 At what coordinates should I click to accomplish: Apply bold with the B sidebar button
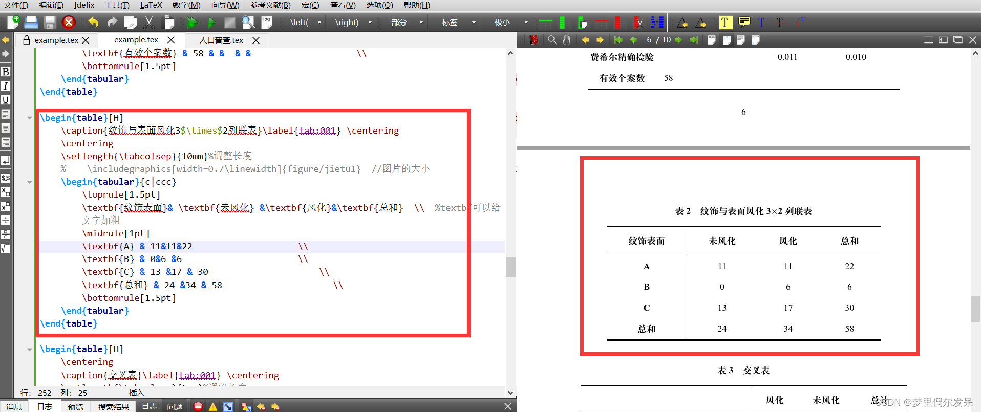[x=6, y=72]
